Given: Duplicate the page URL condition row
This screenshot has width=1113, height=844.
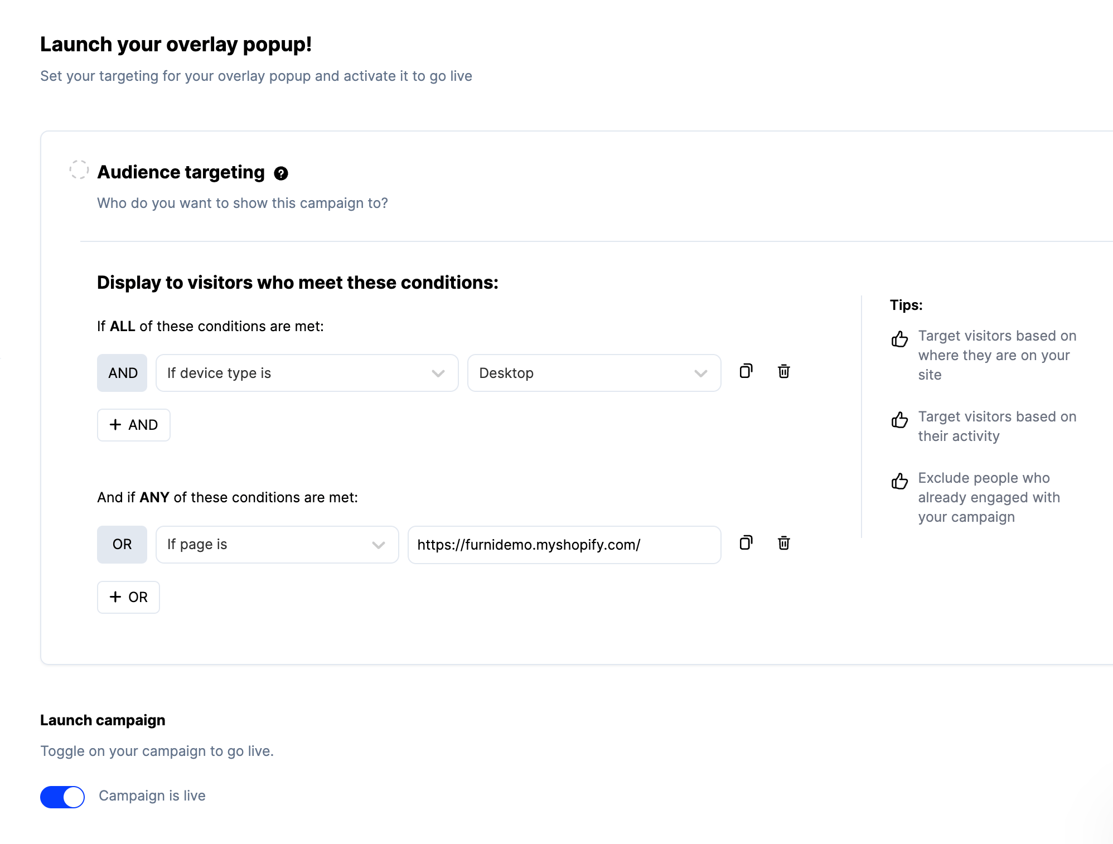Looking at the screenshot, I should [x=746, y=543].
